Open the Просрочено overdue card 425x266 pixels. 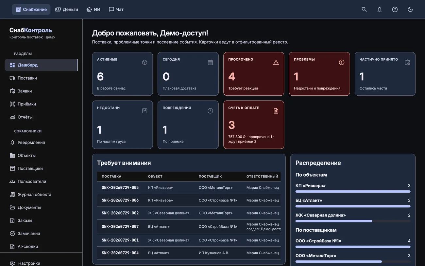(x=254, y=74)
